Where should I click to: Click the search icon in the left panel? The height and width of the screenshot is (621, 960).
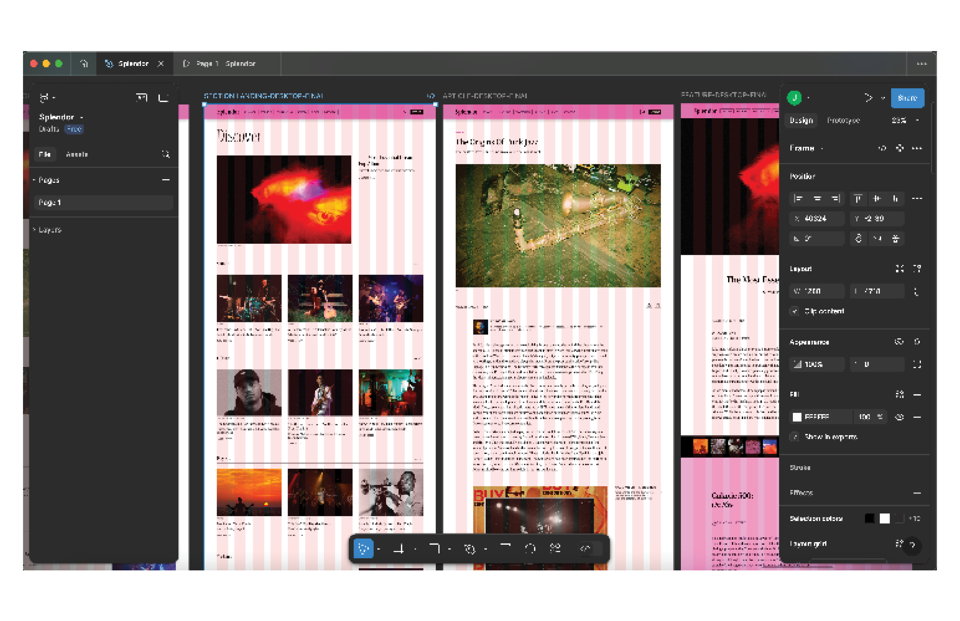[x=165, y=154]
